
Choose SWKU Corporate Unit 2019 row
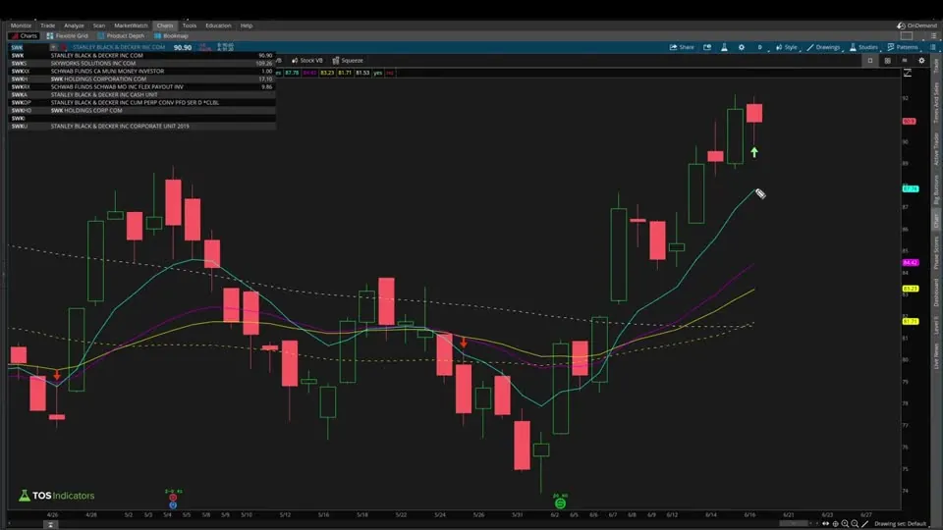pos(141,127)
